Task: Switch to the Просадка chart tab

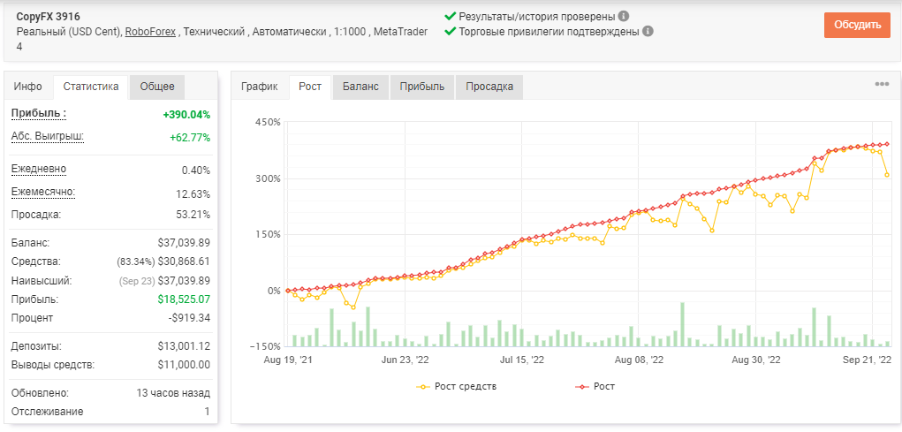Action: tap(489, 87)
